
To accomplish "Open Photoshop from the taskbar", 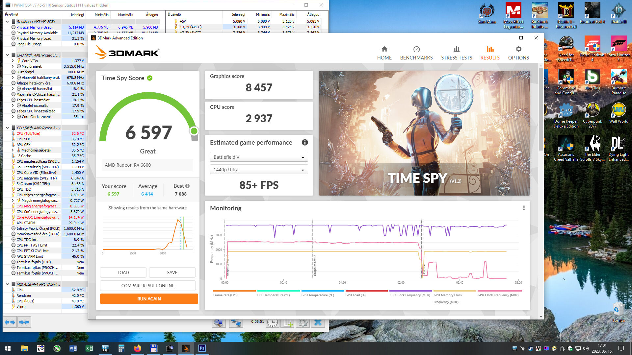I will tap(202, 348).
